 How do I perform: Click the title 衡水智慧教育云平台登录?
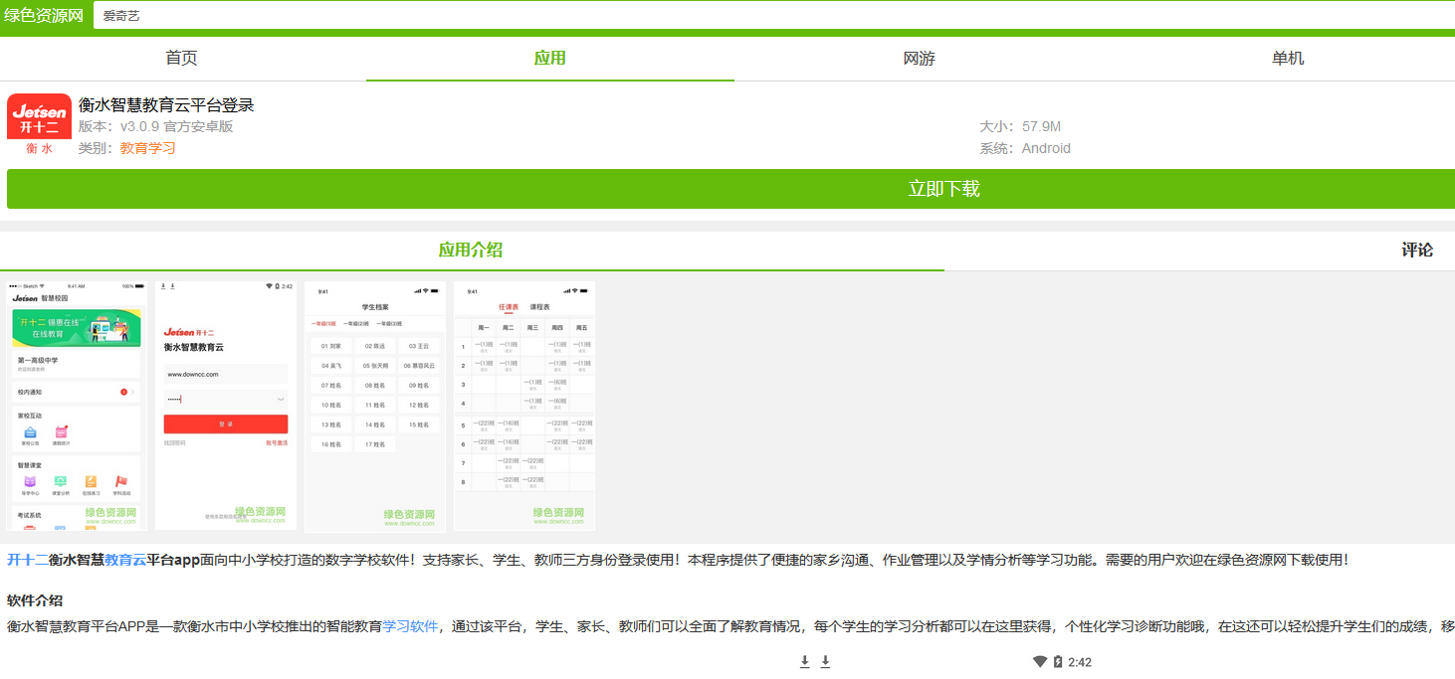[x=166, y=105]
